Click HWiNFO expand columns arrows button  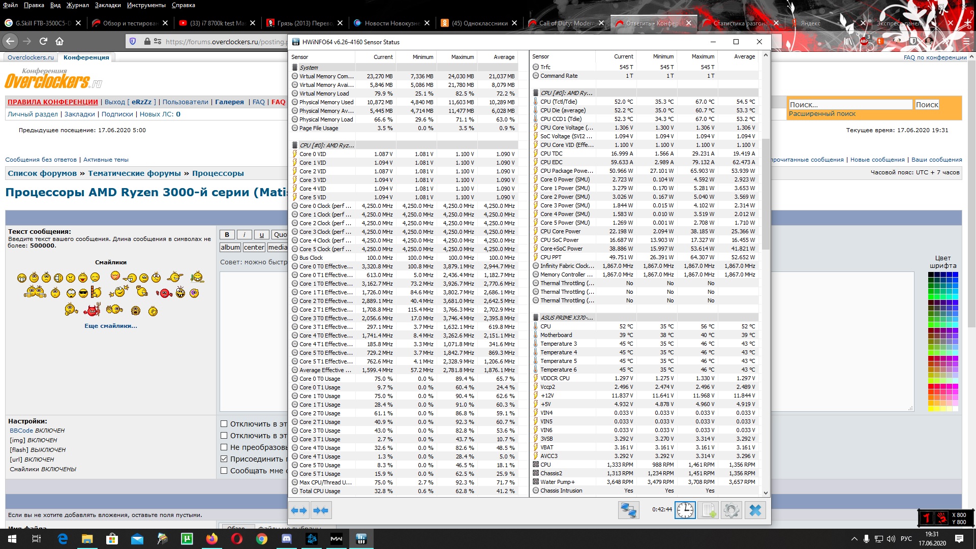pyautogui.click(x=299, y=510)
